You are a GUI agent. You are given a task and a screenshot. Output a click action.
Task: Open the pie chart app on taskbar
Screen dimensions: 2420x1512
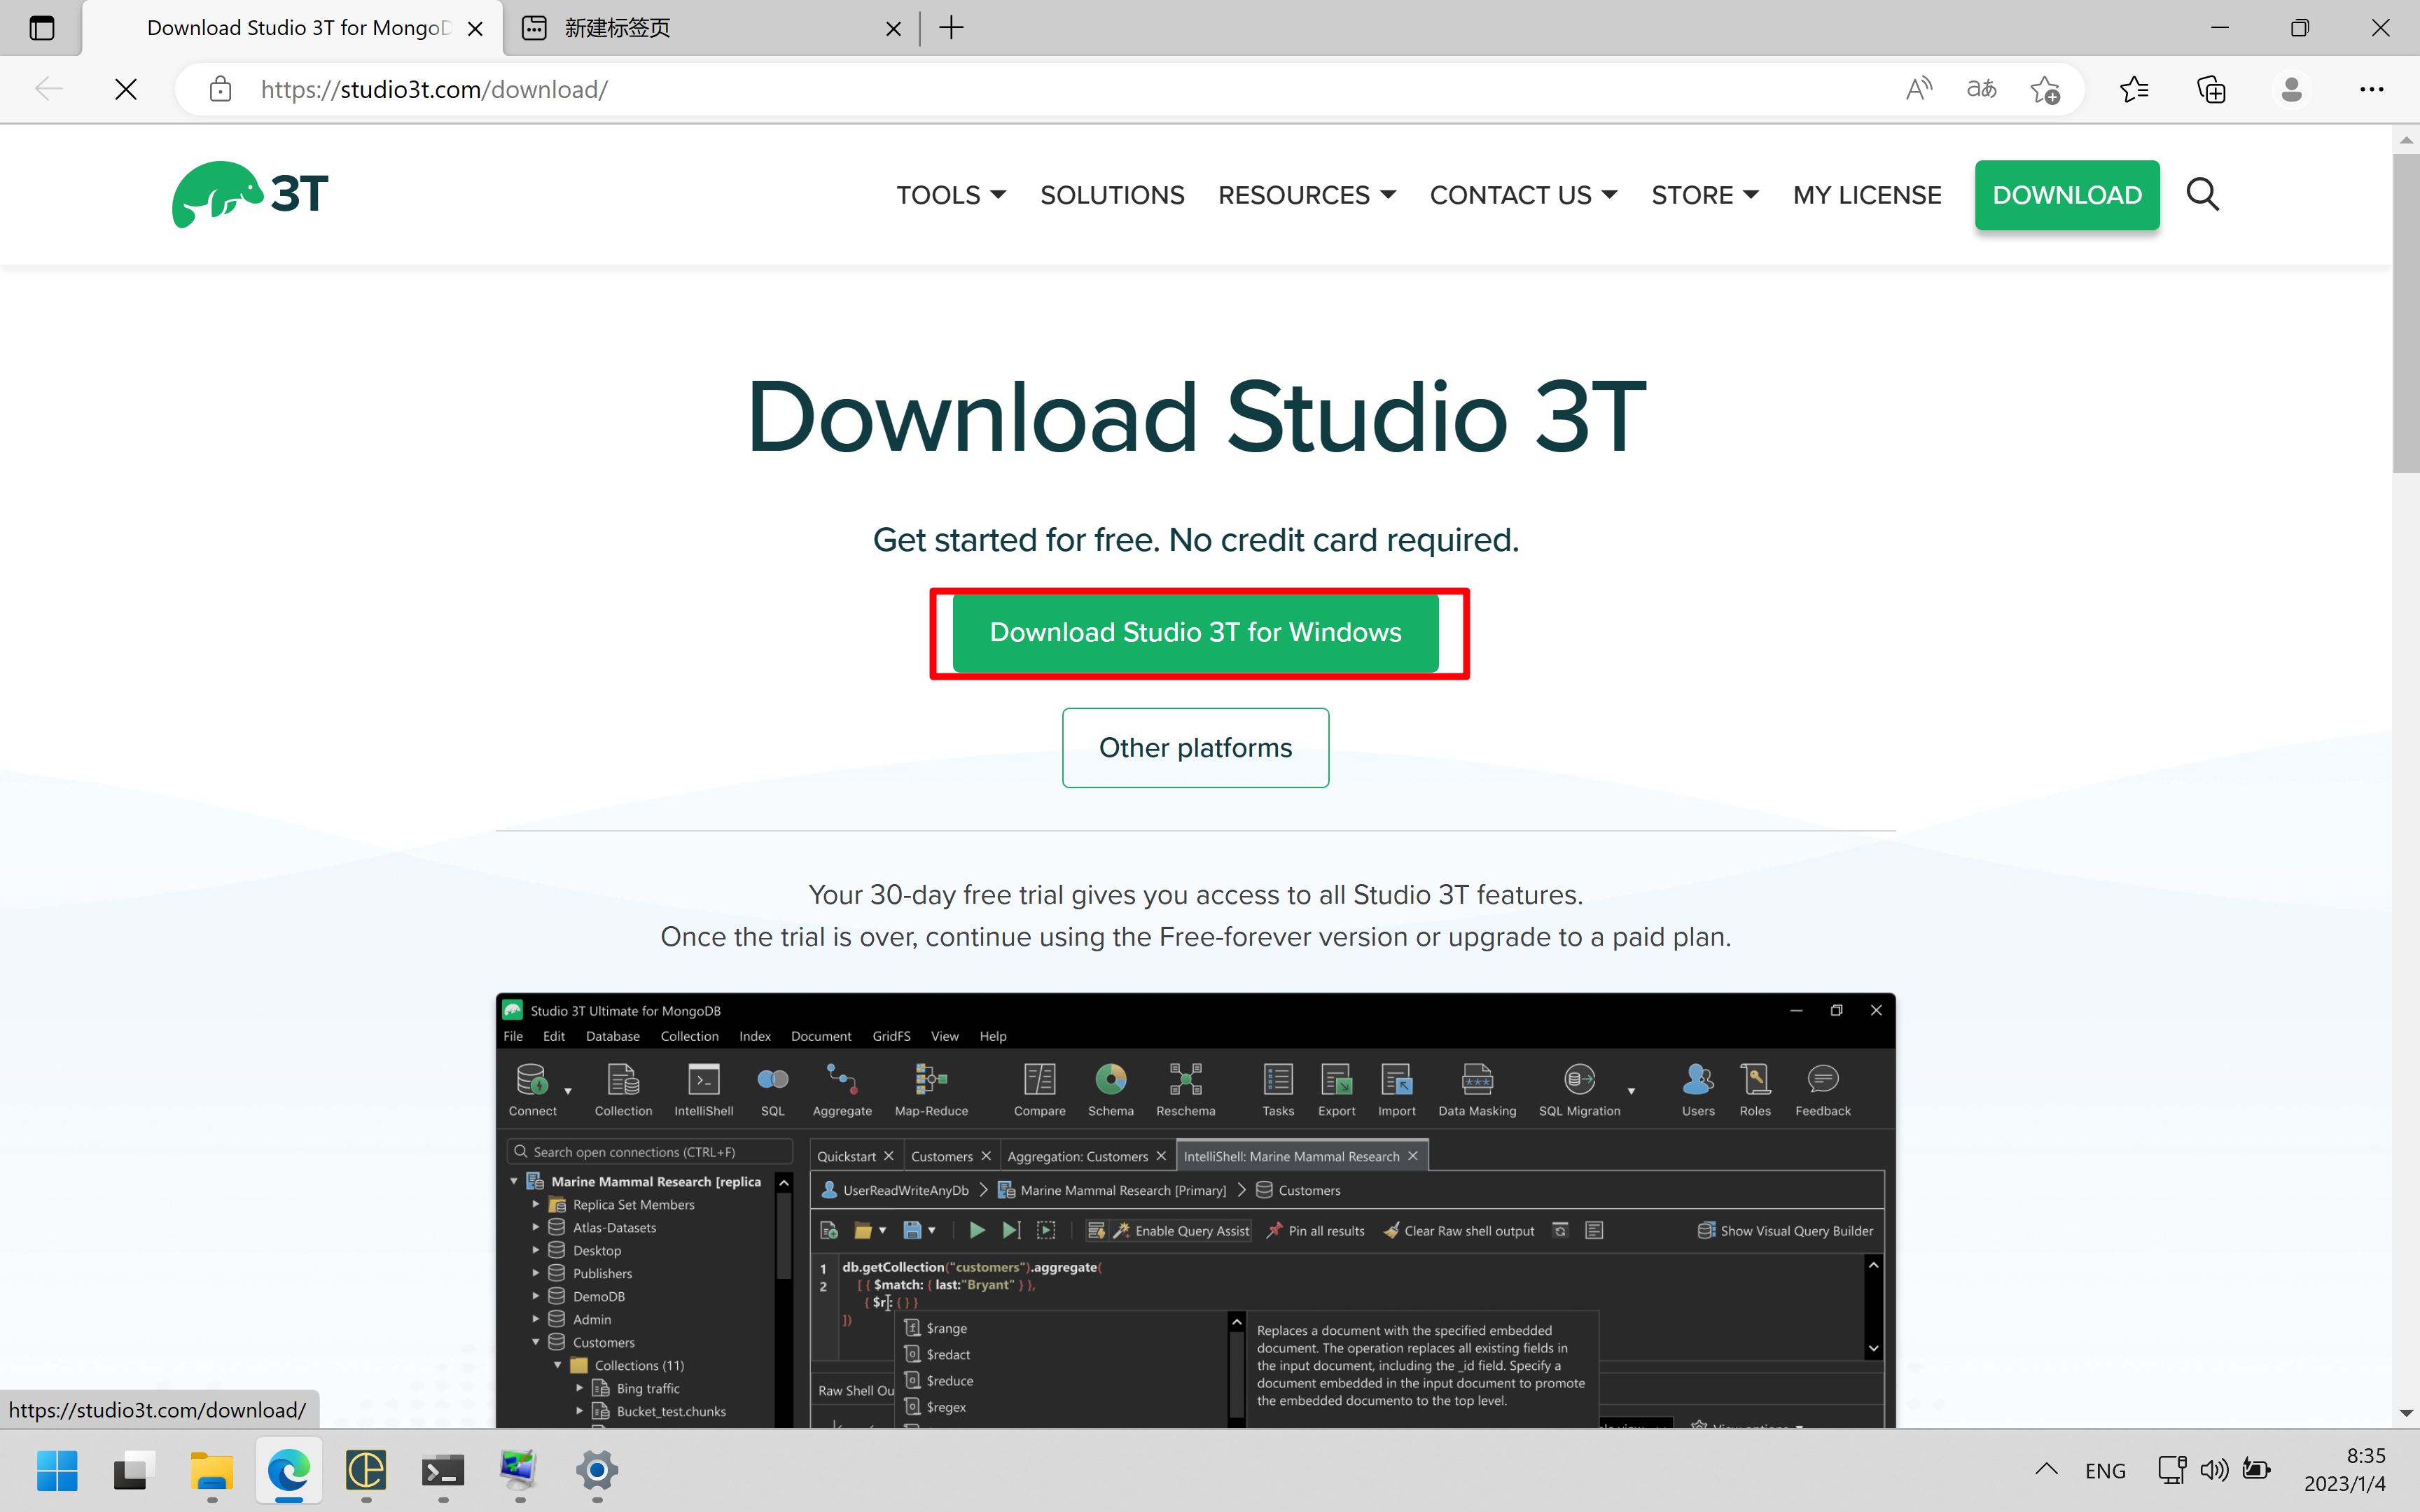pos(365,1470)
